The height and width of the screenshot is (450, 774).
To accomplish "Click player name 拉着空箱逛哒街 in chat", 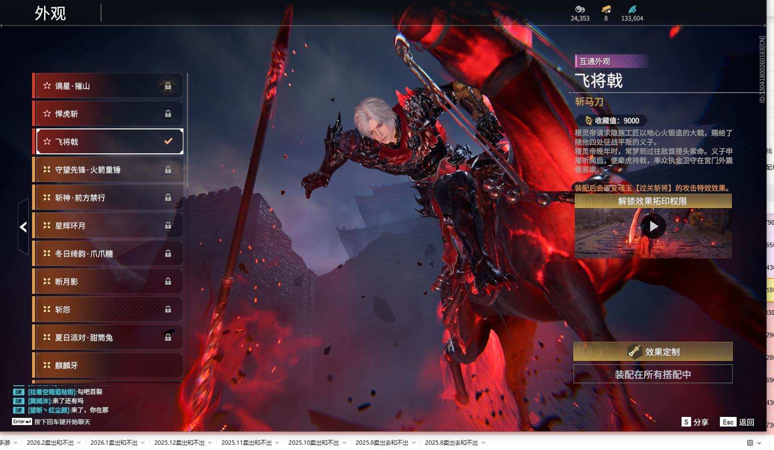I will [x=52, y=392].
